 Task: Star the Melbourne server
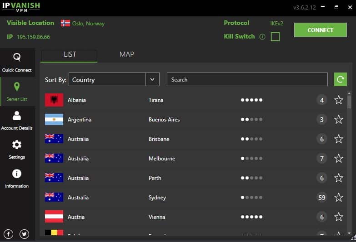point(339,158)
